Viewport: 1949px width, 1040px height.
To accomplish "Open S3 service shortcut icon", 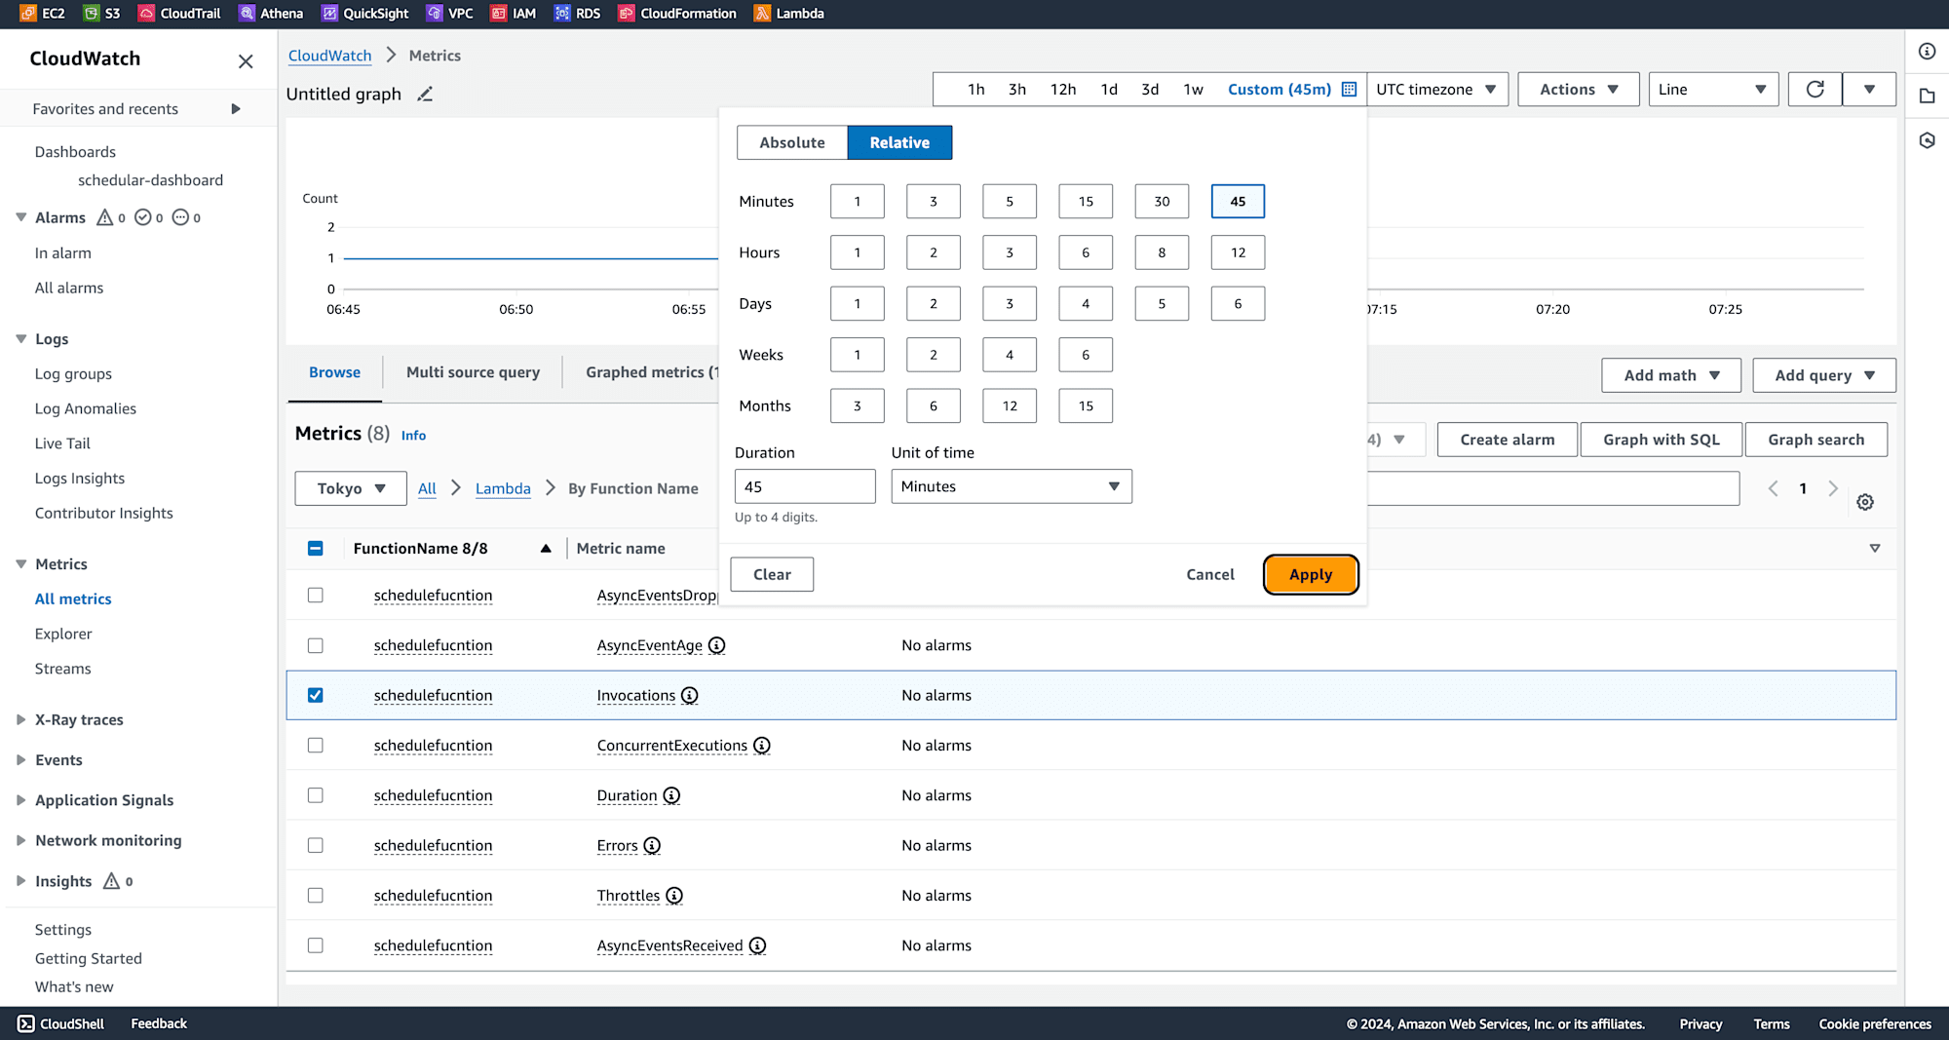I will coord(92,13).
